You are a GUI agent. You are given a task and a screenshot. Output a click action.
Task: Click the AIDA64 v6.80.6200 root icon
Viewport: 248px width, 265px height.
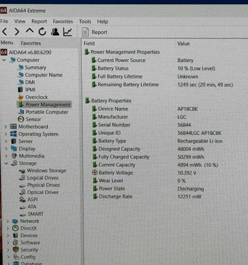(x=4, y=52)
